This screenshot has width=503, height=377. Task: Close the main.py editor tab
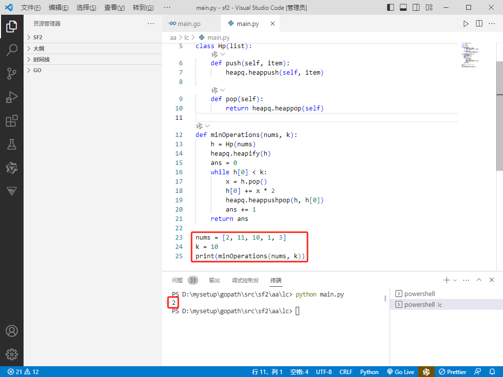coord(272,24)
